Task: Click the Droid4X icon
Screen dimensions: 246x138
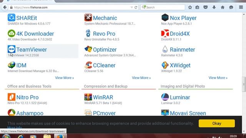Action: 165,33
